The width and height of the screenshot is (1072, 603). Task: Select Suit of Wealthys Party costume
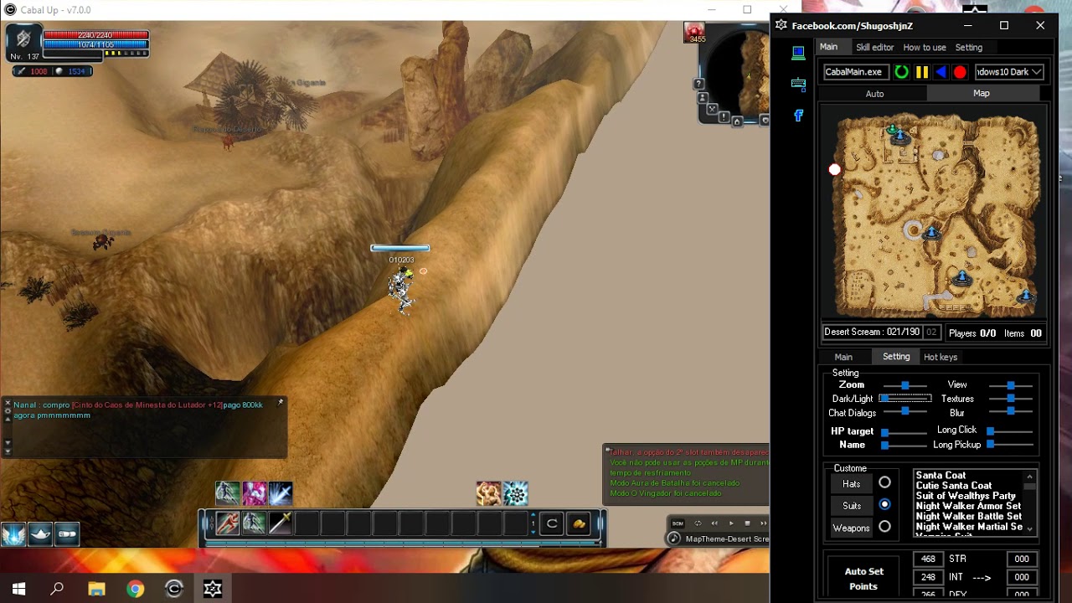pos(966,496)
